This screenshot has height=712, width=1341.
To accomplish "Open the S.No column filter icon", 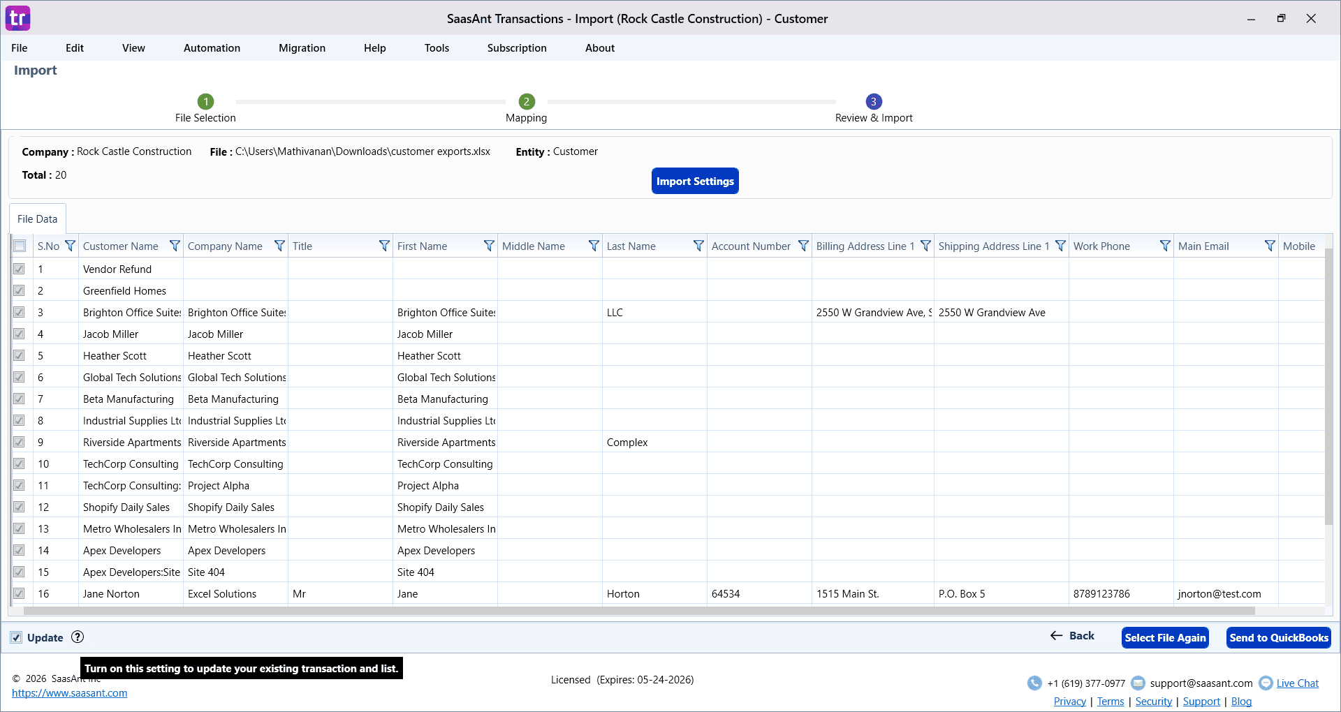I will tap(70, 246).
